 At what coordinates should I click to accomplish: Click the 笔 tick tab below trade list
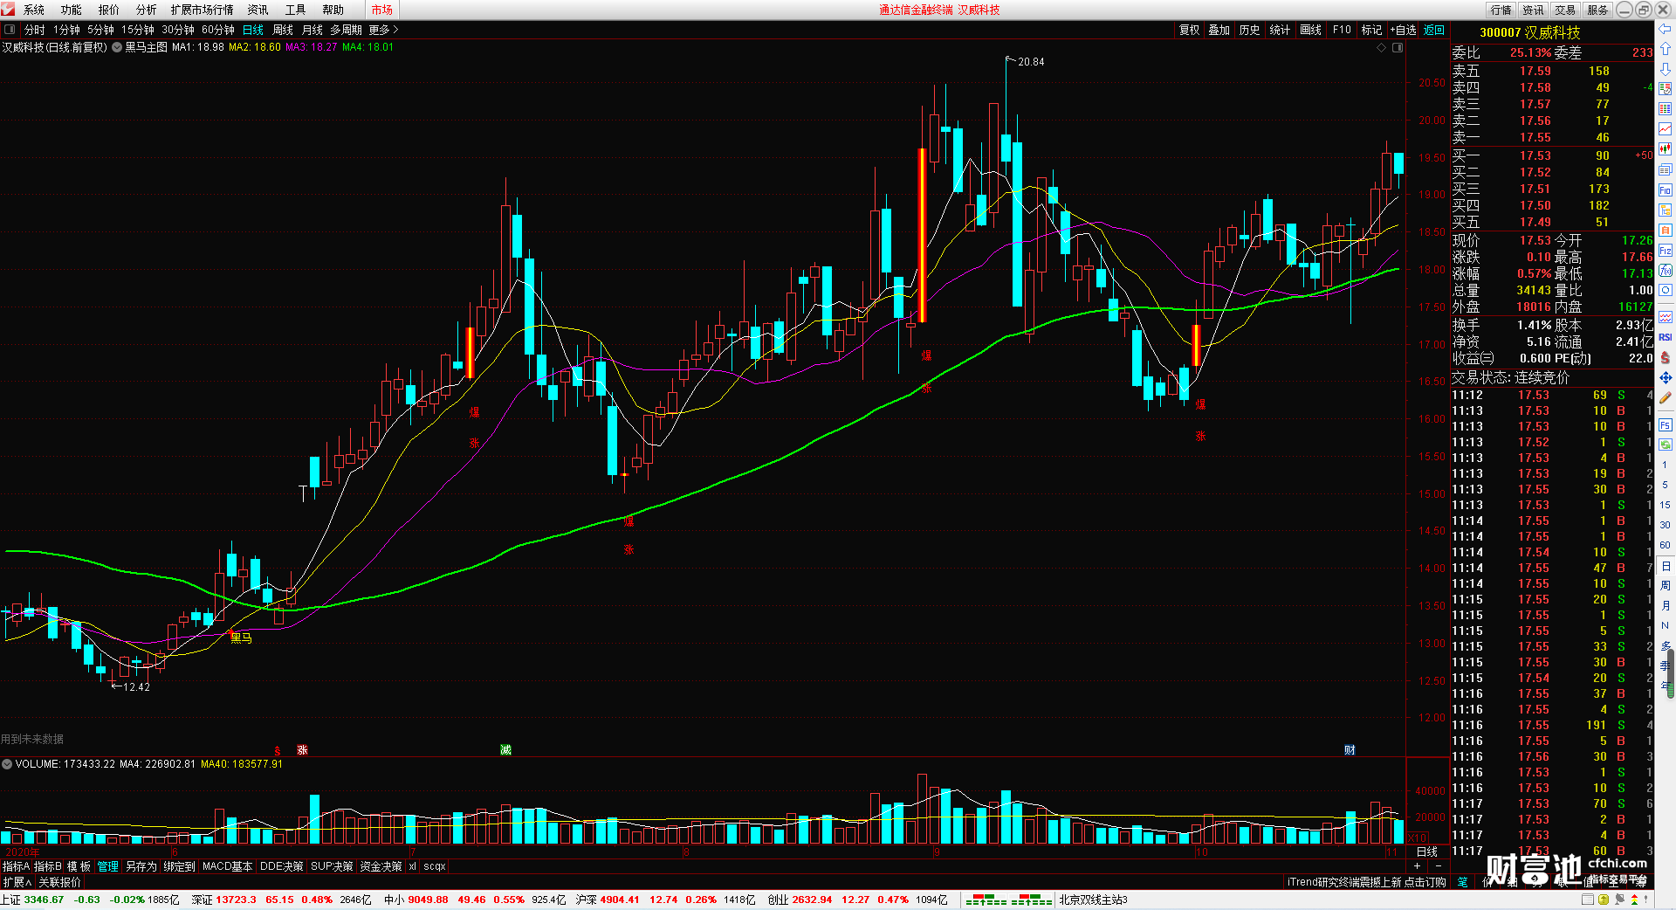pyautogui.click(x=1463, y=882)
